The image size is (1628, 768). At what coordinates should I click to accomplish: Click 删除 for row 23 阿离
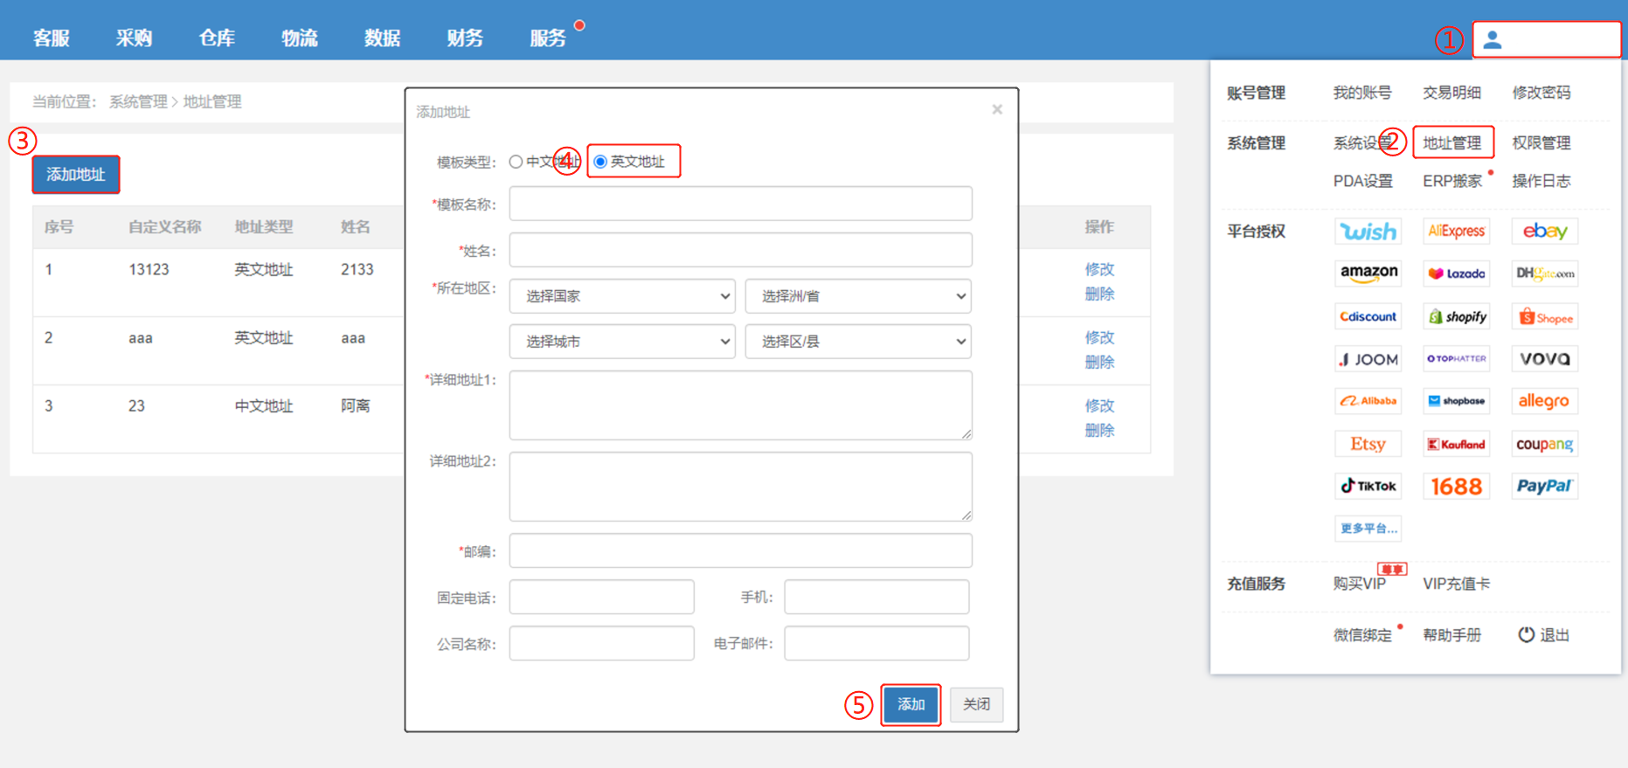tap(1099, 430)
